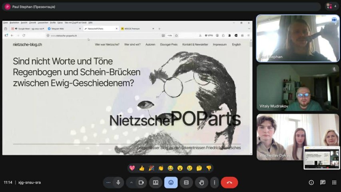The image size is (341, 192).
Task: Select Viacheslav Dykyi video tile
Action: 298,137
